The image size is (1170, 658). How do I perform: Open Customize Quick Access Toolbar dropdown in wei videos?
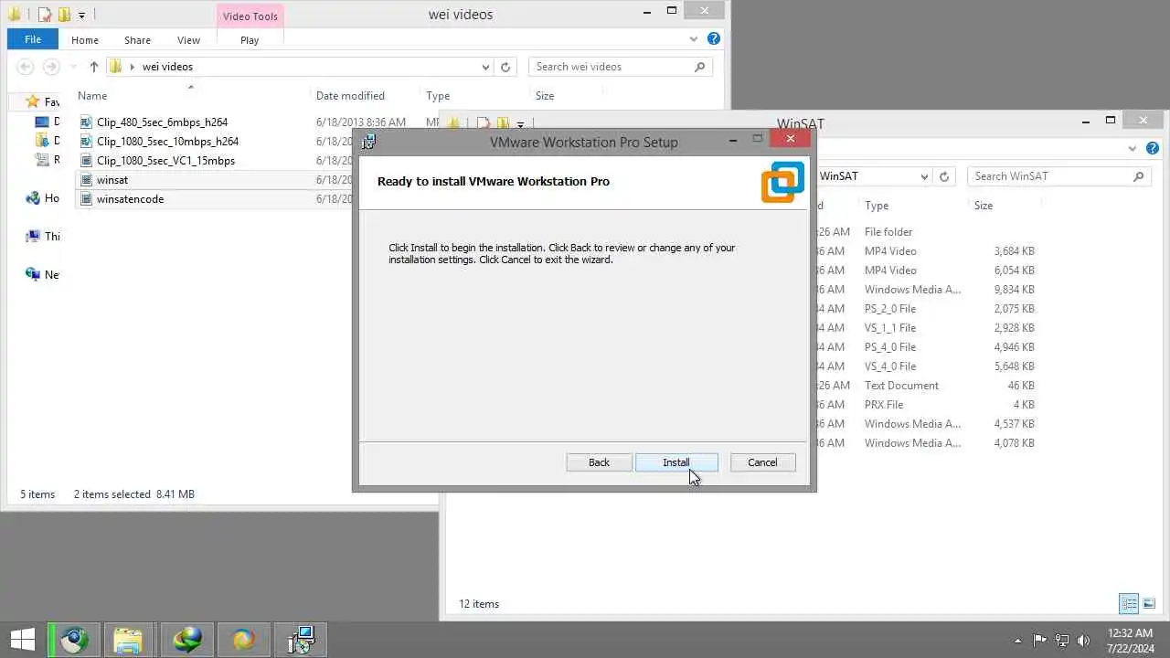click(x=81, y=16)
